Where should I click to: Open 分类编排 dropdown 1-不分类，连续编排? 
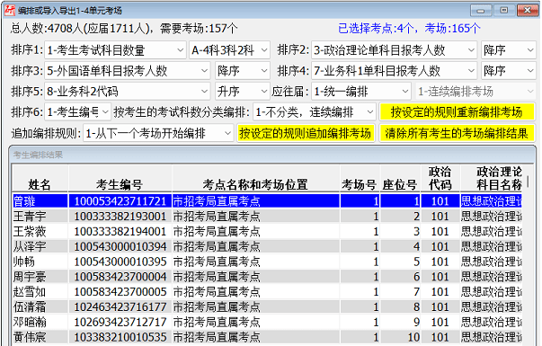(x=315, y=112)
